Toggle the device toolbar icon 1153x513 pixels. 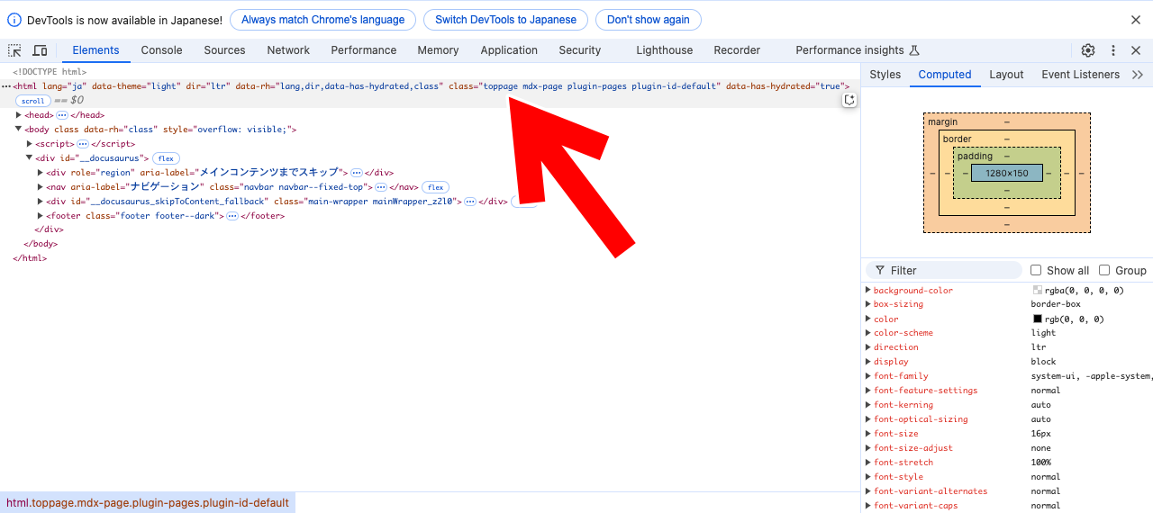click(41, 50)
